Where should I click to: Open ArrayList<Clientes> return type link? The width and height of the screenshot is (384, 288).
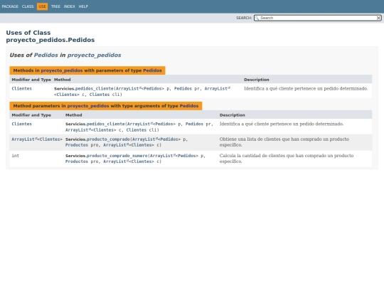[37, 139]
